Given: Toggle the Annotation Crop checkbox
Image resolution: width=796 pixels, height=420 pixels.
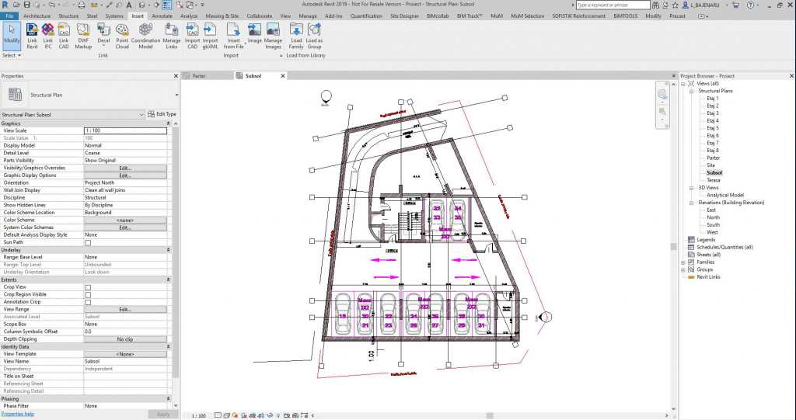Looking at the screenshot, I should click(88, 302).
